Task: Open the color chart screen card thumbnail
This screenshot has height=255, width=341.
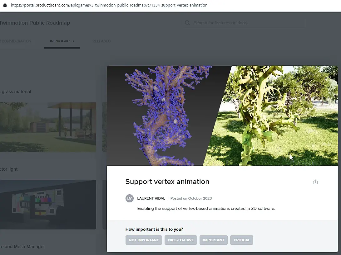Action: (48, 205)
